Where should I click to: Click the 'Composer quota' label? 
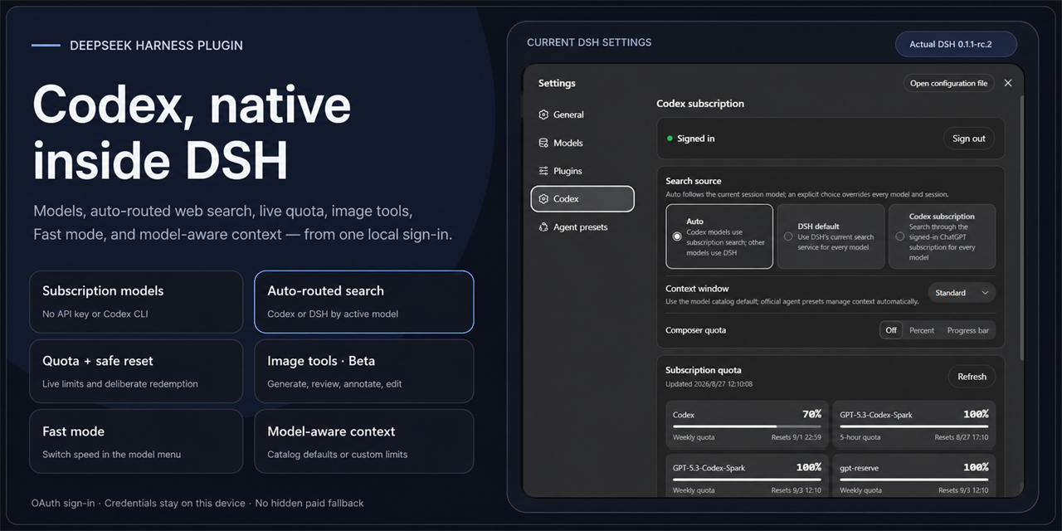click(x=695, y=330)
